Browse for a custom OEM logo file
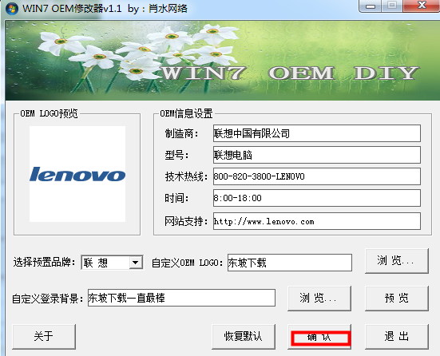Viewport: 440px width, 356px height. [397, 261]
